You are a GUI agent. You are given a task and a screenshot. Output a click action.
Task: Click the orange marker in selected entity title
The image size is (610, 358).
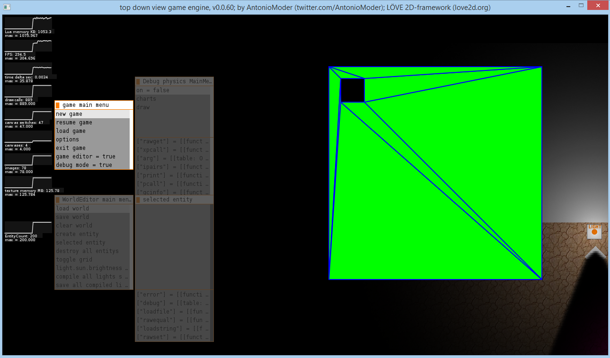coord(138,200)
